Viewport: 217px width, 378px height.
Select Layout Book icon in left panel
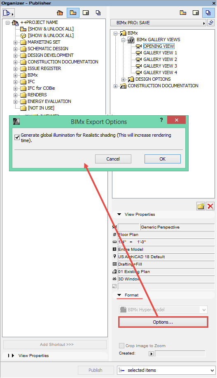click(86, 13)
